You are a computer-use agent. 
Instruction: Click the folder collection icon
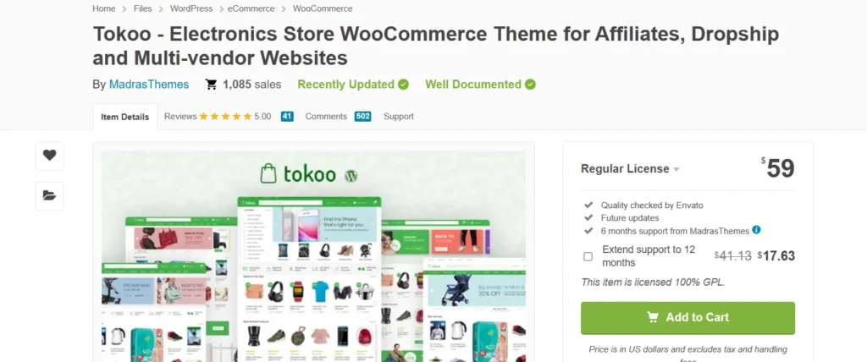[x=50, y=195]
